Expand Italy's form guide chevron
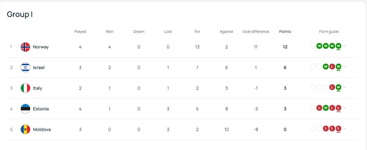367x150 pixels. point(345,87)
